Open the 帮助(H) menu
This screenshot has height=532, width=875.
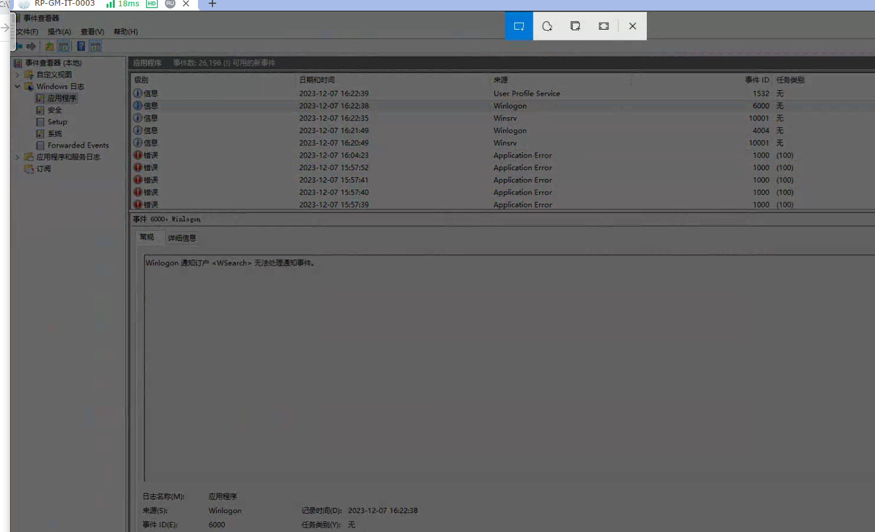[x=125, y=32]
